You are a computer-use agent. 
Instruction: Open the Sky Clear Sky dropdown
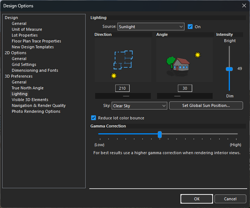tap(139, 106)
